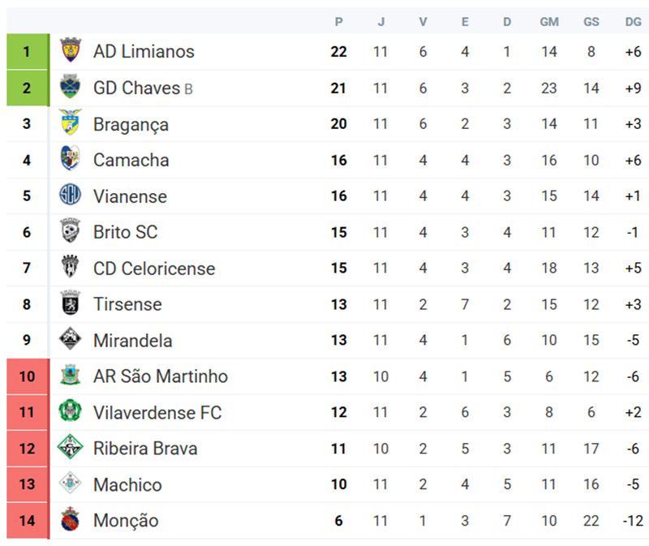The height and width of the screenshot is (546, 649).
Task: Open the Ribeira Brava team link
Action: (145, 448)
